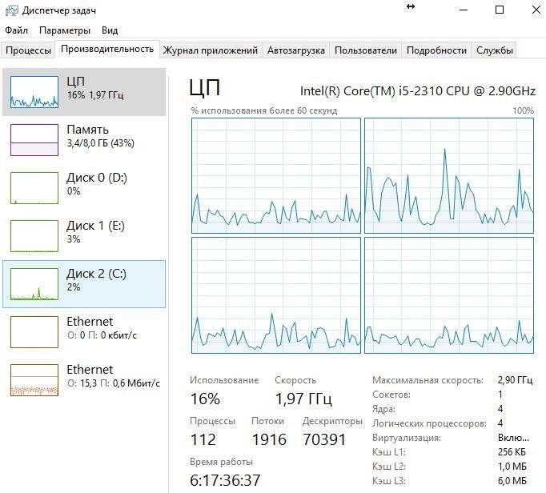The image size is (546, 493).
Task: Click the Дескрипторы count 70391
Action: [x=324, y=439]
